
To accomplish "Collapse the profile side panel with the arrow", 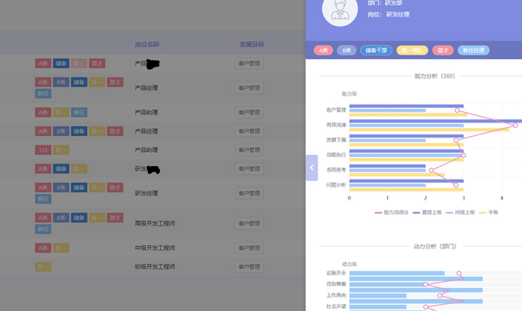I will [312, 168].
